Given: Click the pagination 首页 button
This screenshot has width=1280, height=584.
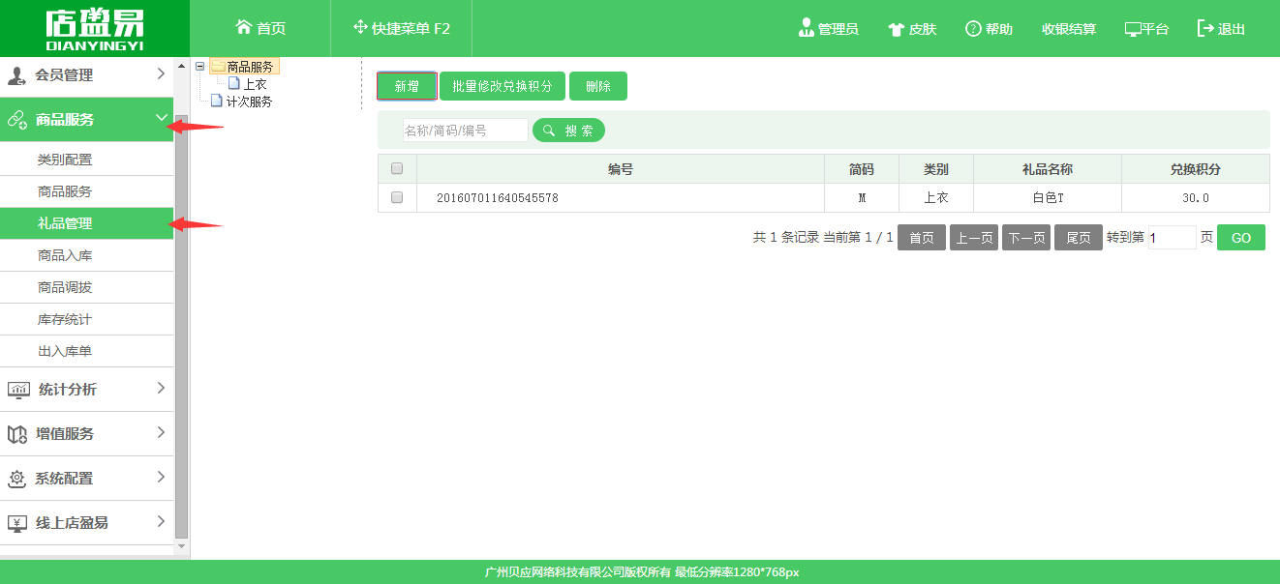Looking at the screenshot, I should pyautogui.click(x=922, y=238).
